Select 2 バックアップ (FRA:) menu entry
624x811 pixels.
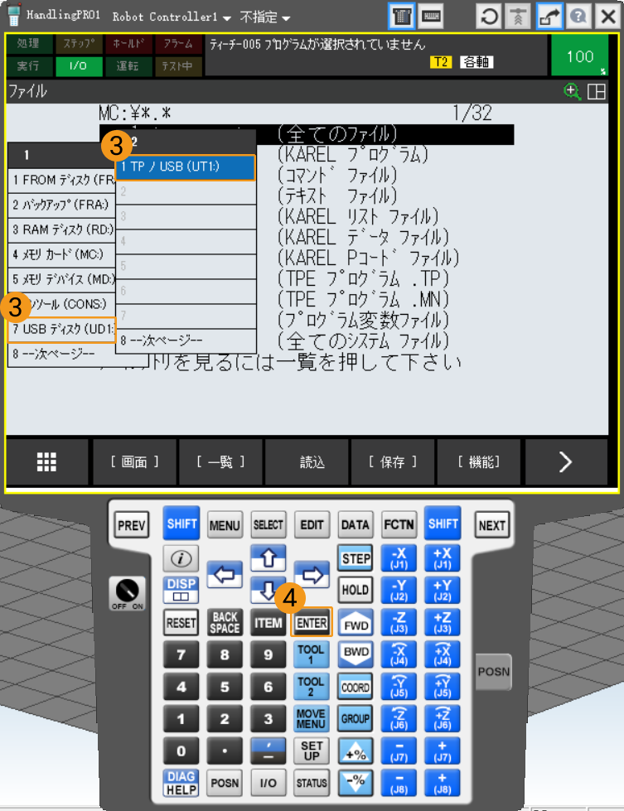click(62, 205)
